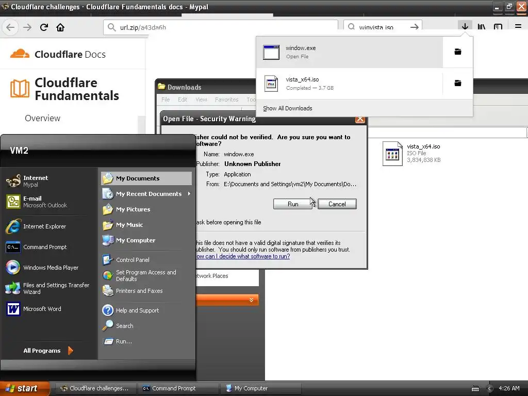Click the Cloudflare Docs logo
The height and width of the screenshot is (396, 528).
click(x=58, y=54)
